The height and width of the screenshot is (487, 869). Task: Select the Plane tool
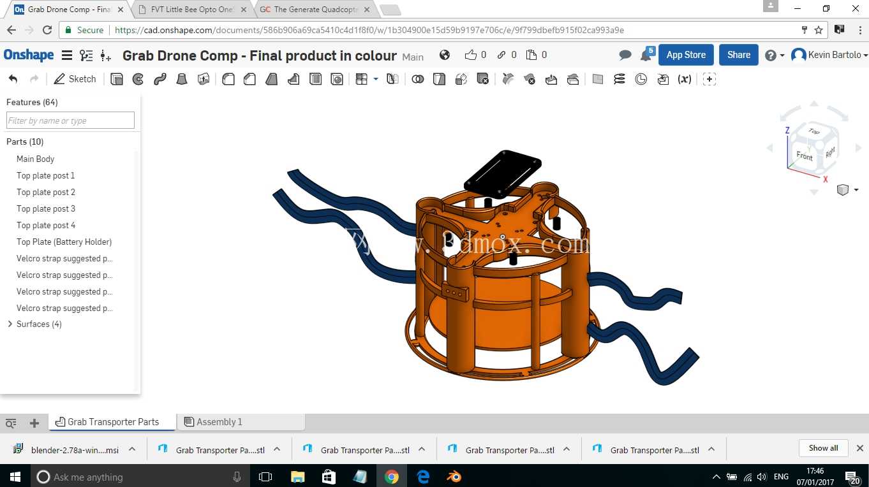point(598,79)
